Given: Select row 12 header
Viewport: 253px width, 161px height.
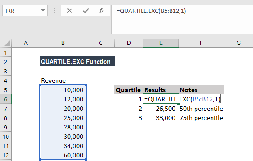Looking at the screenshot, I should [6, 155].
